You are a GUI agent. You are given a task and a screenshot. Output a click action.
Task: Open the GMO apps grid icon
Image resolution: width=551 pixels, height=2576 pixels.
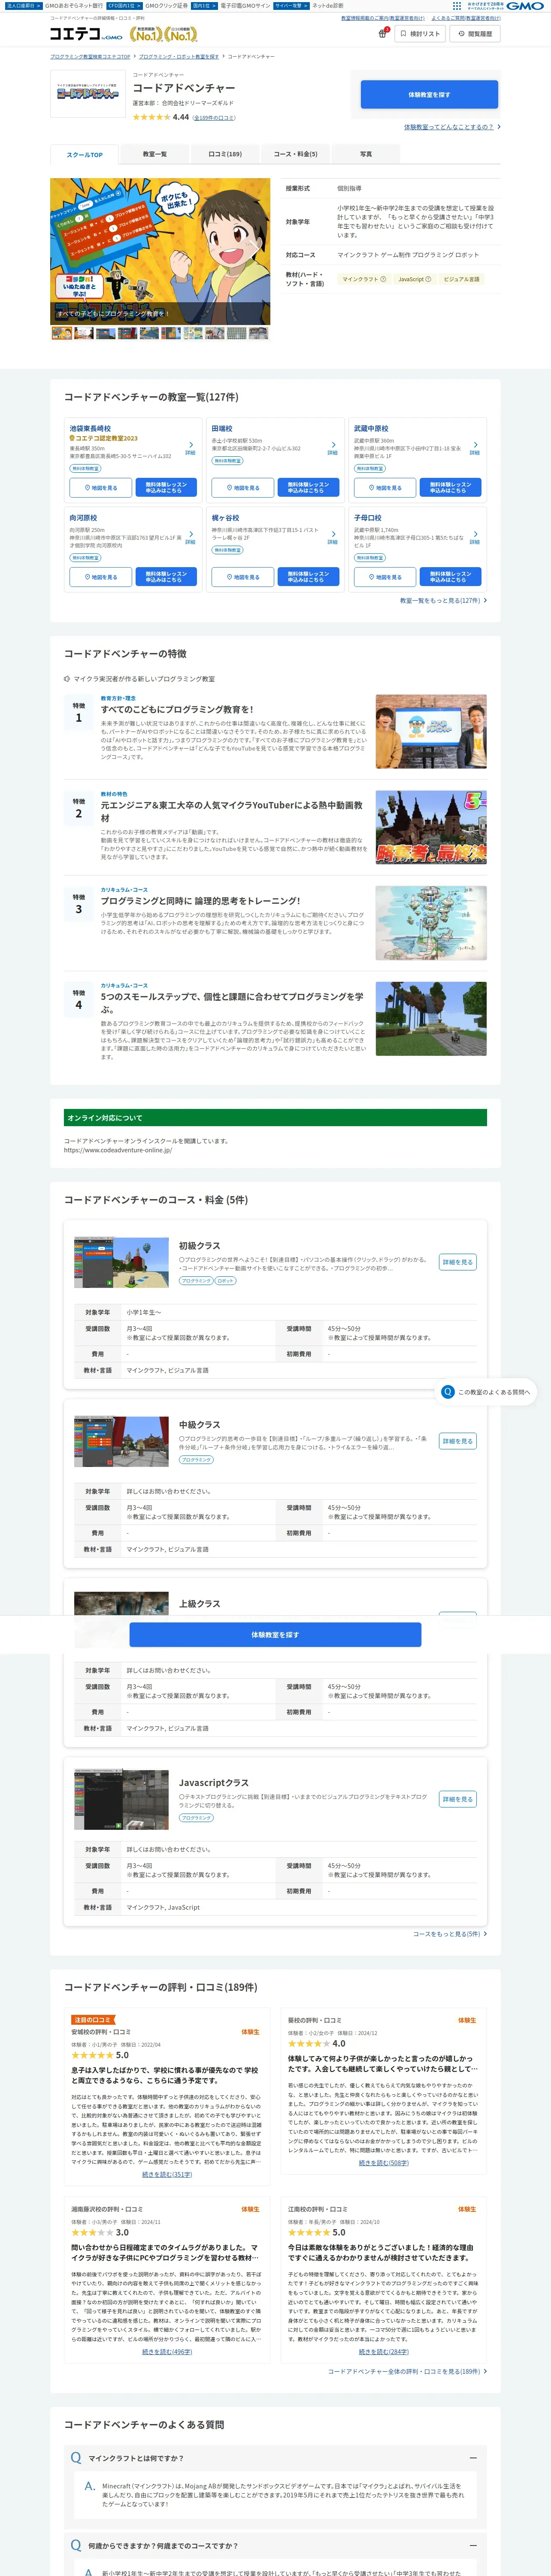[x=457, y=6]
